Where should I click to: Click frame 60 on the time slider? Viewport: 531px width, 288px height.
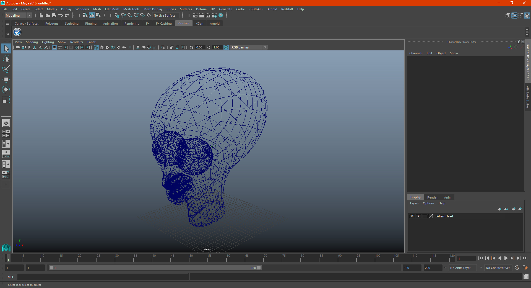(227, 258)
